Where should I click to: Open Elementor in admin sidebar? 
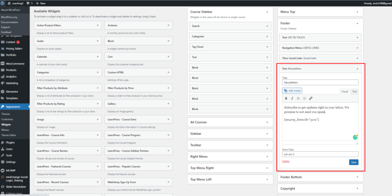tap(12, 92)
